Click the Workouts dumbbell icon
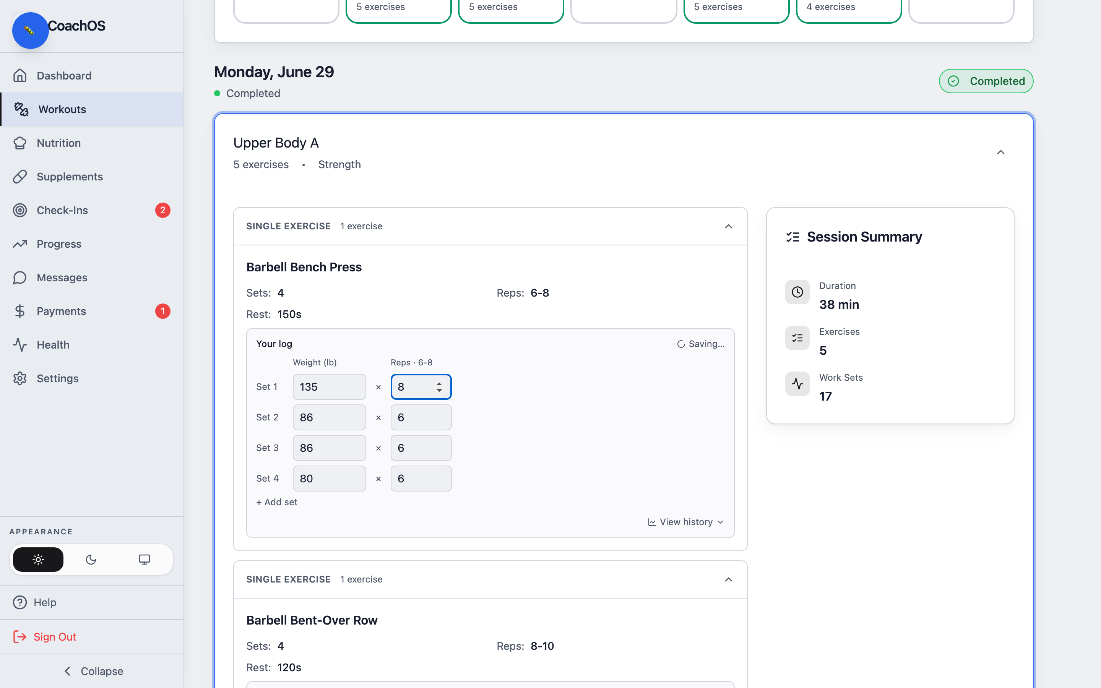This screenshot has height=688, width=1101. click(21, 109)
